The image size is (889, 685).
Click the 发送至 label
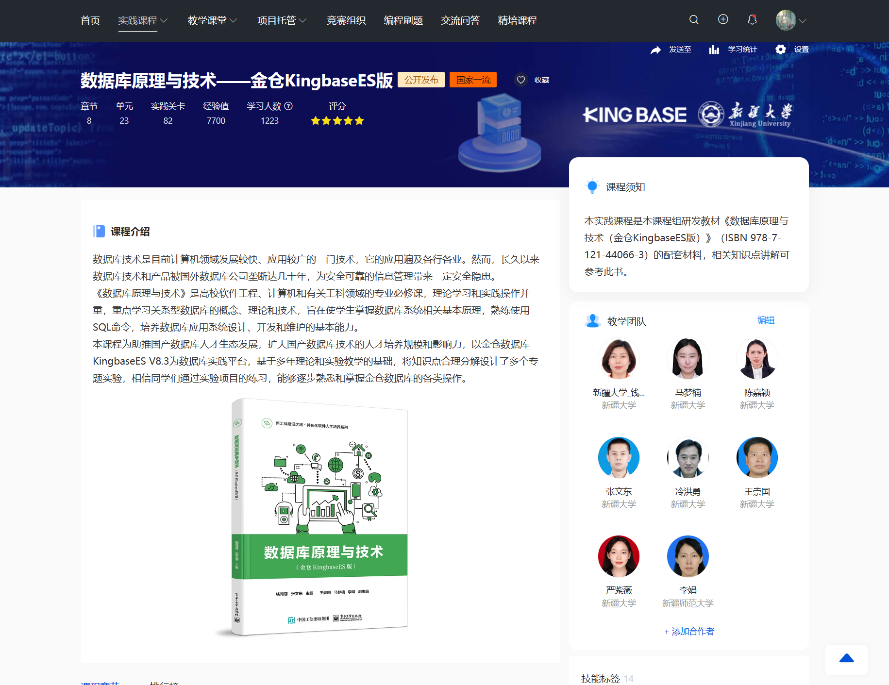(680, 50)
